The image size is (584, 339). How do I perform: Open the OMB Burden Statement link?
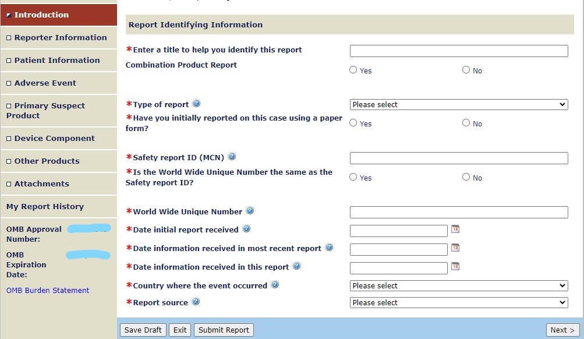pos(48,291)
